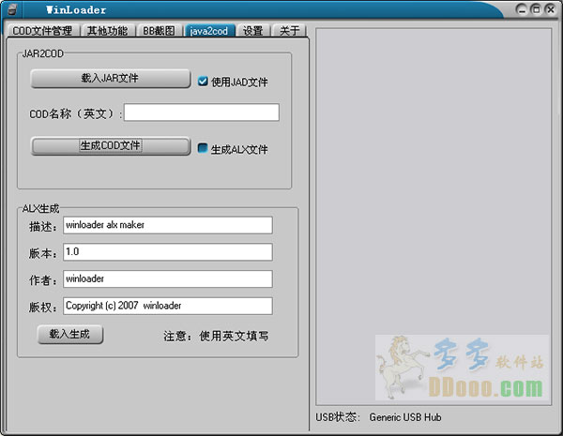Click the USB状态 label
Viewport: 563px width, 436px height.
coord(338,417)
